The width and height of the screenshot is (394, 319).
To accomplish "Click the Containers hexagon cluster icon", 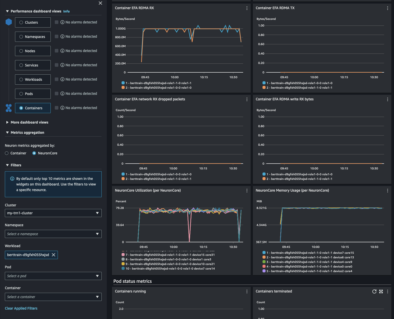I will click(x=9, y=108).
